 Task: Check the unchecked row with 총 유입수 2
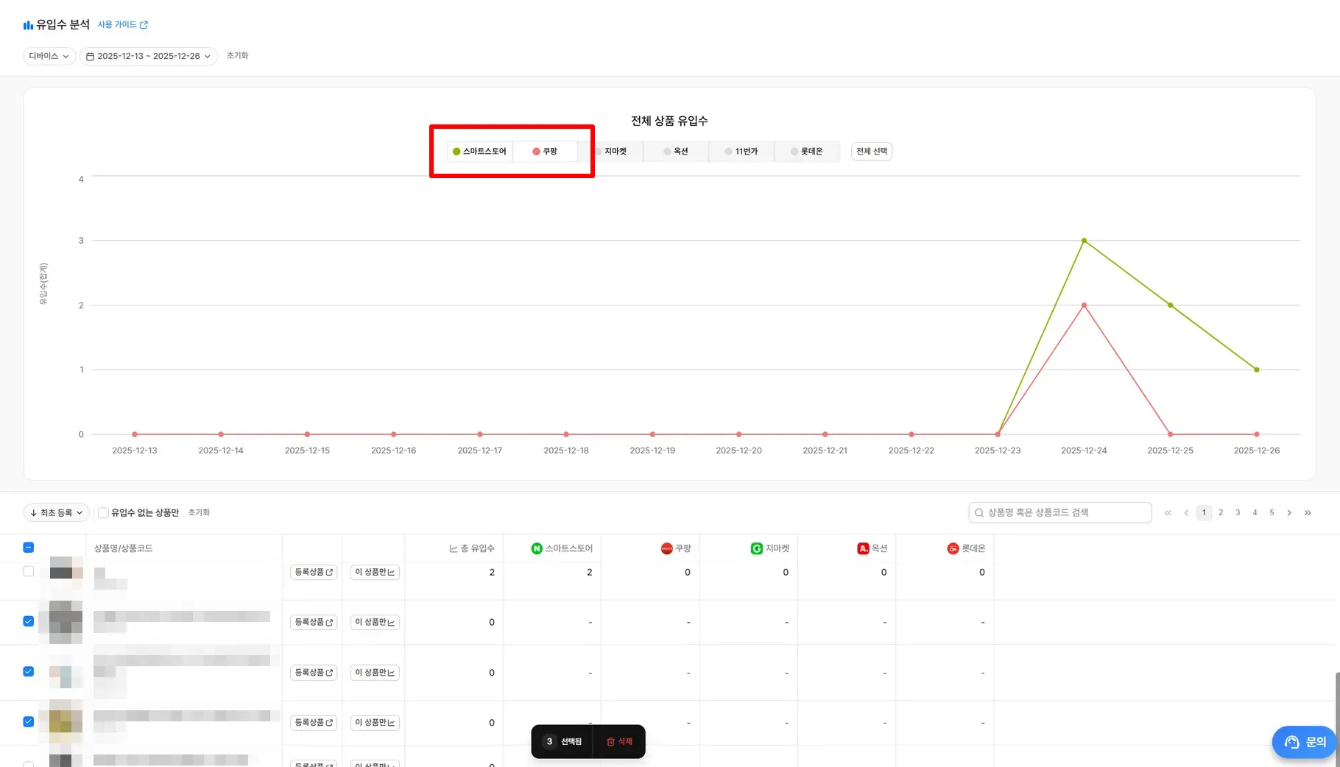click(28, 571)
